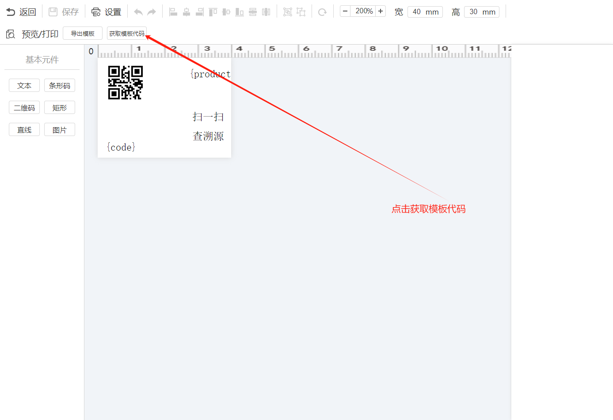This screenshot has width=613, height=420.
Task: Add a 二维码 QR code element
Action: 24,108
